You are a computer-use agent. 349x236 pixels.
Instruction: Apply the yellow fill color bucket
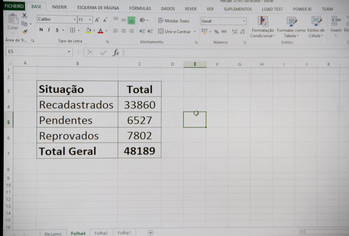[88, 30]
